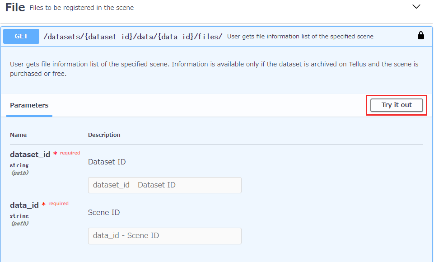
Task: Click the 'Files to be registered' subtitle
Action: click(82, 8)
